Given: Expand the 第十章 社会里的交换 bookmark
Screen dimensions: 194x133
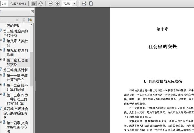Looking at the screenshot, I should point(1,60).
